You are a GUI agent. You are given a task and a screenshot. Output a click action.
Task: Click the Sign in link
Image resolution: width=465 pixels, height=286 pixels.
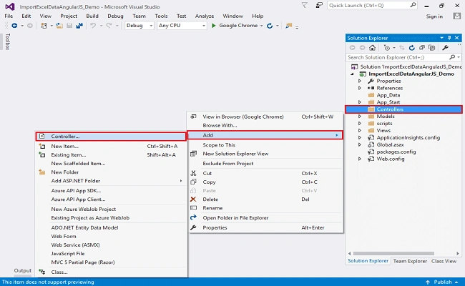[x=434, y=16]
